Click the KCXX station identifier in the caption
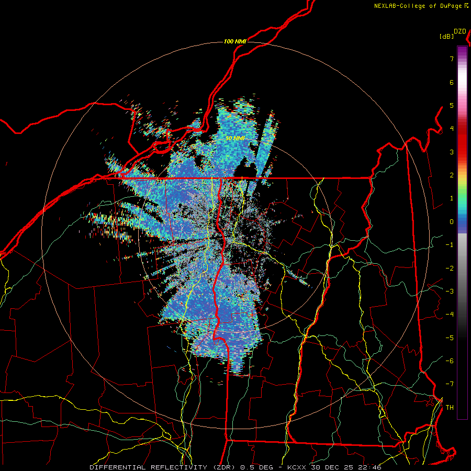The height and width of the screenshot is (471, 471). (x=297, y=467)
